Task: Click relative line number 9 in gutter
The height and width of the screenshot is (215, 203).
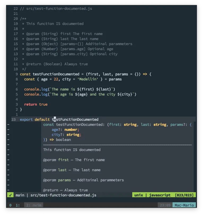Action: click(17, 74)
